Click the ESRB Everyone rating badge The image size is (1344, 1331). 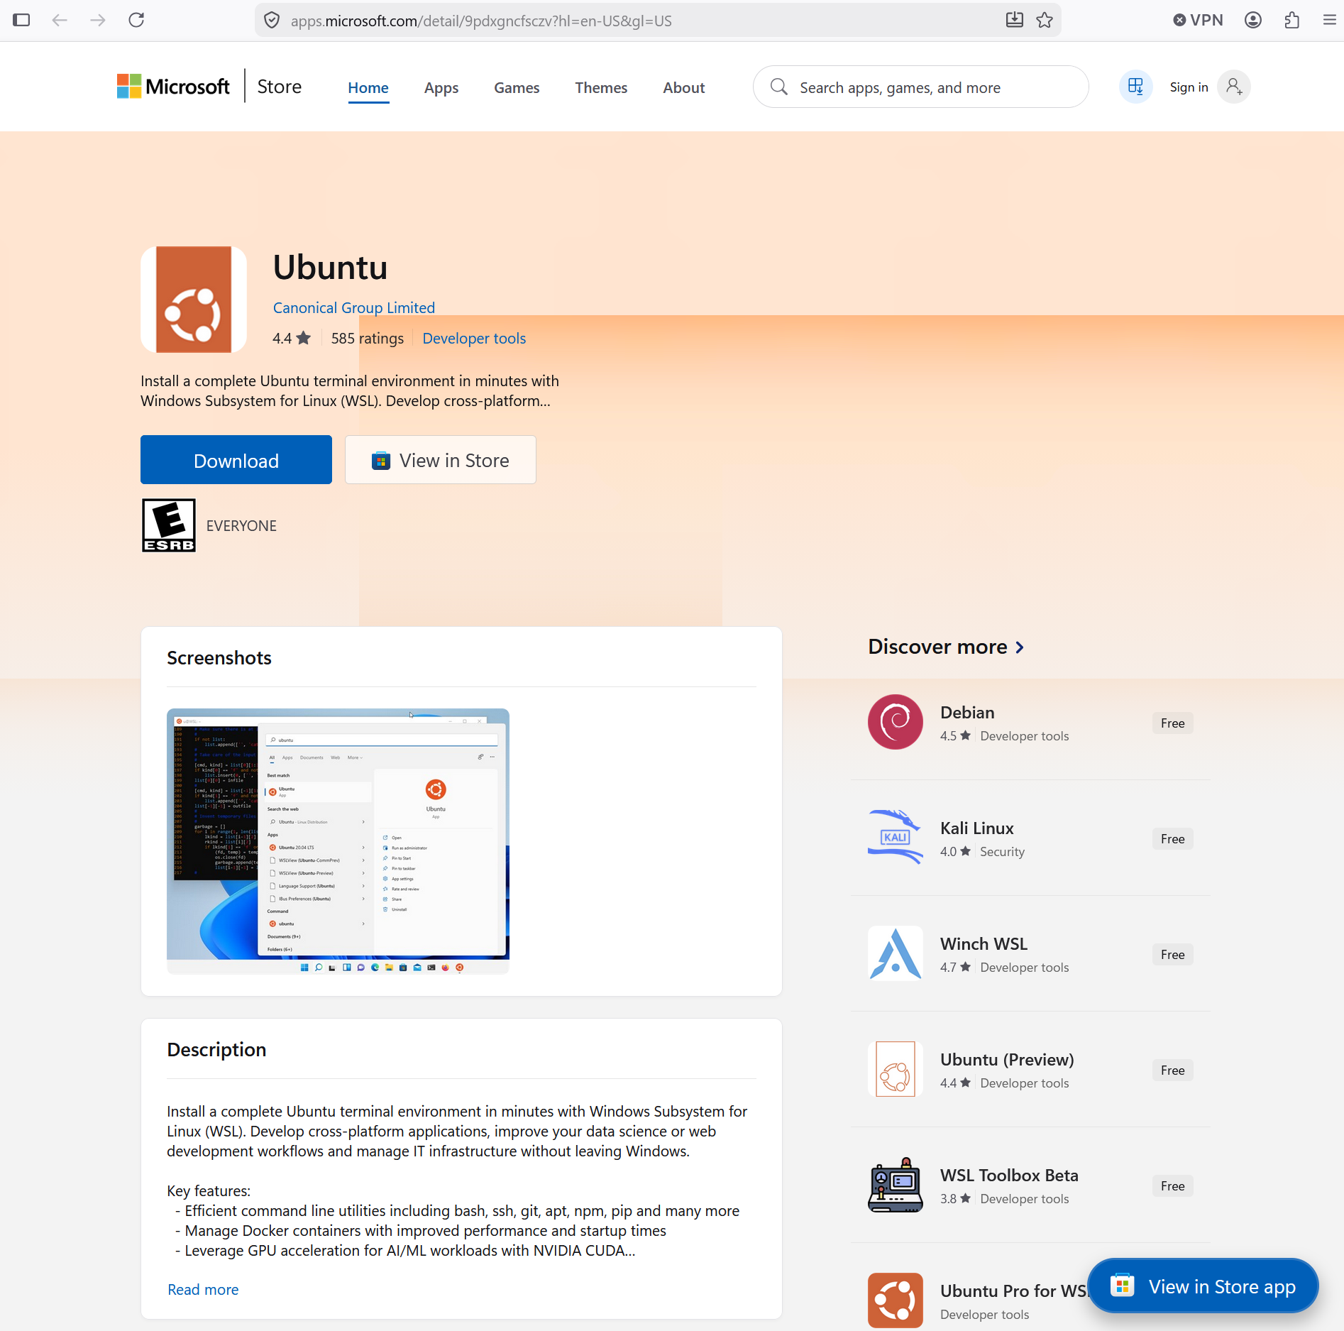click(x=169, y=525)
